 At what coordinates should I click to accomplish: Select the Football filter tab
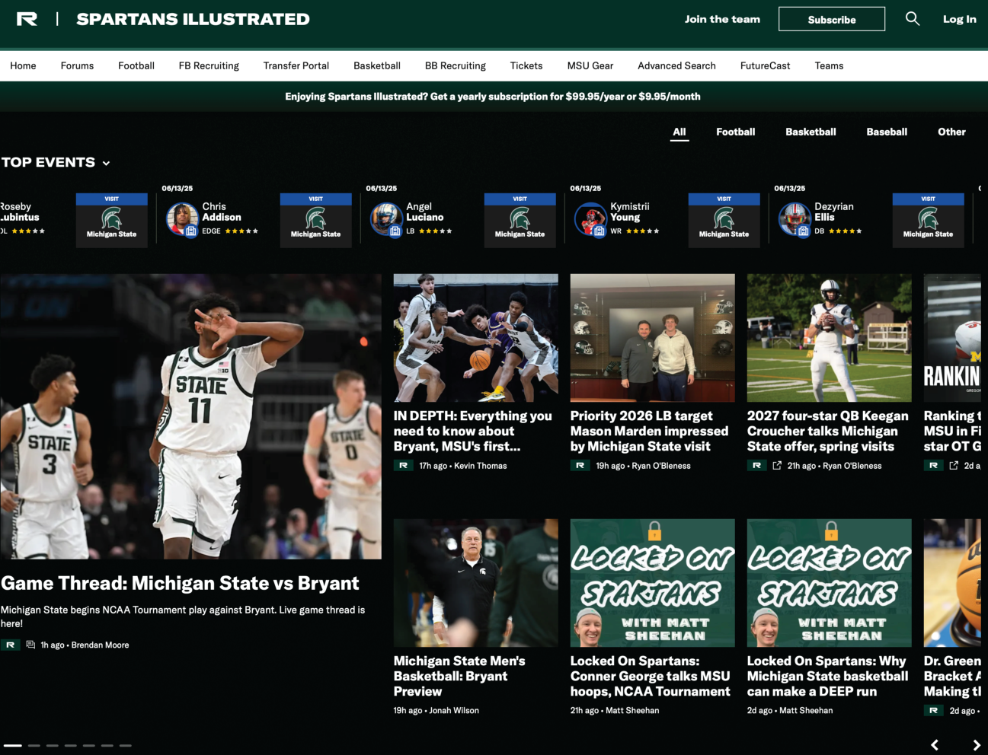735,132
